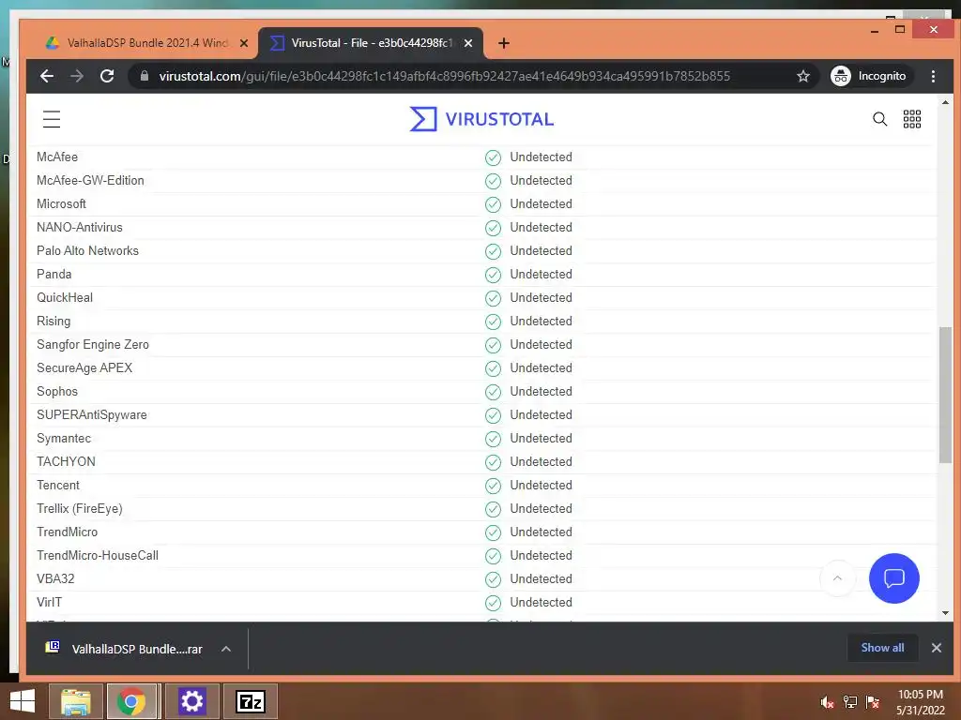Image resolution: width=961 pixels, height=720 pixels.
Task: View site info padlock icon
Action: coord(145,76)
